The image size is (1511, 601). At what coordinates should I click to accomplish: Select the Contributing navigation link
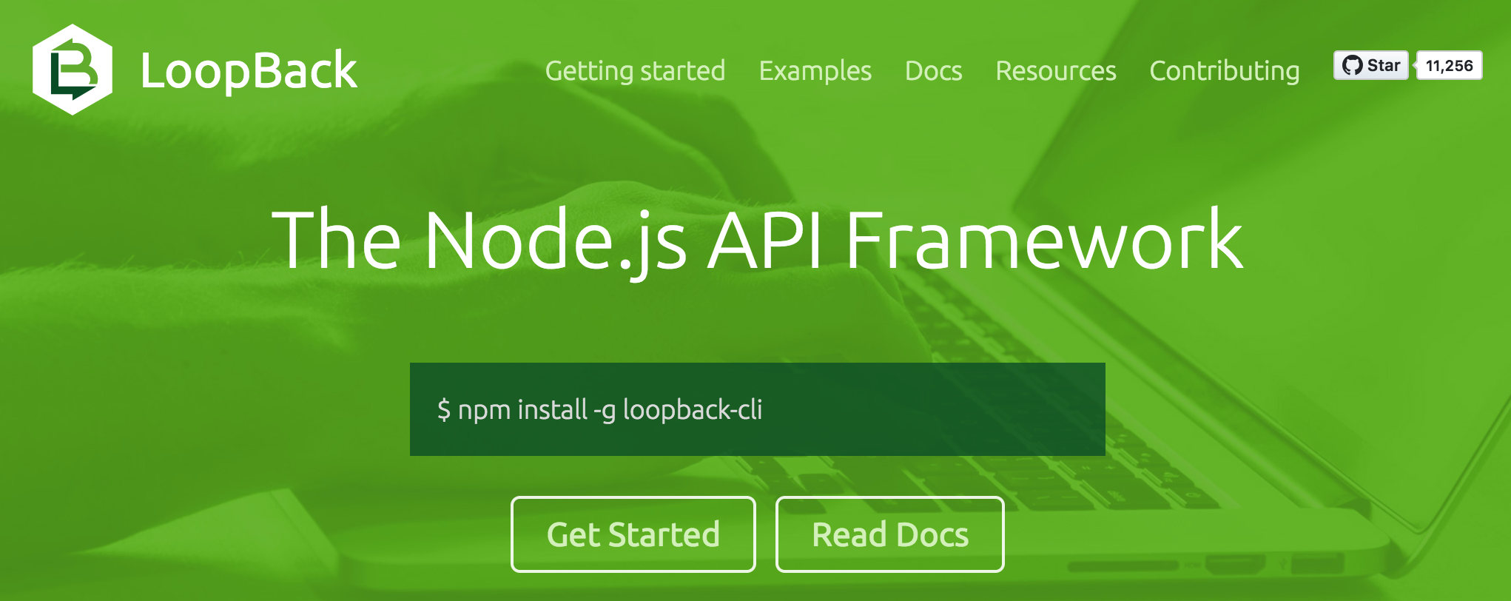coord(1224,71)
